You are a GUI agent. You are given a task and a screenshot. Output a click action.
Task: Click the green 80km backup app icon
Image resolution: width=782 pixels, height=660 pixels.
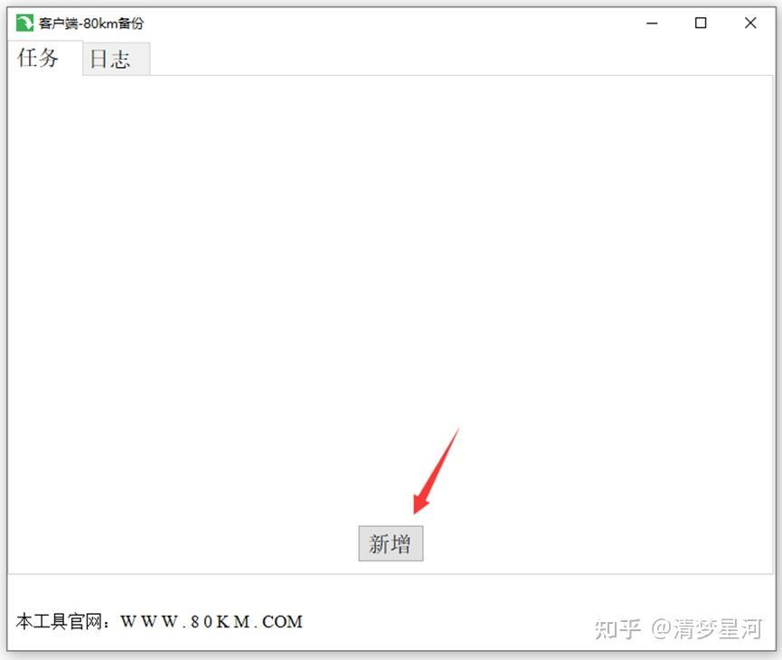click(x=24, y=23)
